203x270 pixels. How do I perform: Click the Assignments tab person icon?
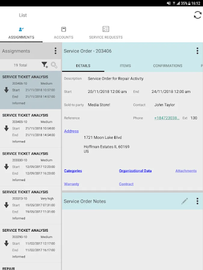(x=21, y=29)
